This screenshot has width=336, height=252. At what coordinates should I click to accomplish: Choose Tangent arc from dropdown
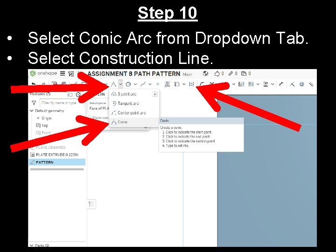134,104
